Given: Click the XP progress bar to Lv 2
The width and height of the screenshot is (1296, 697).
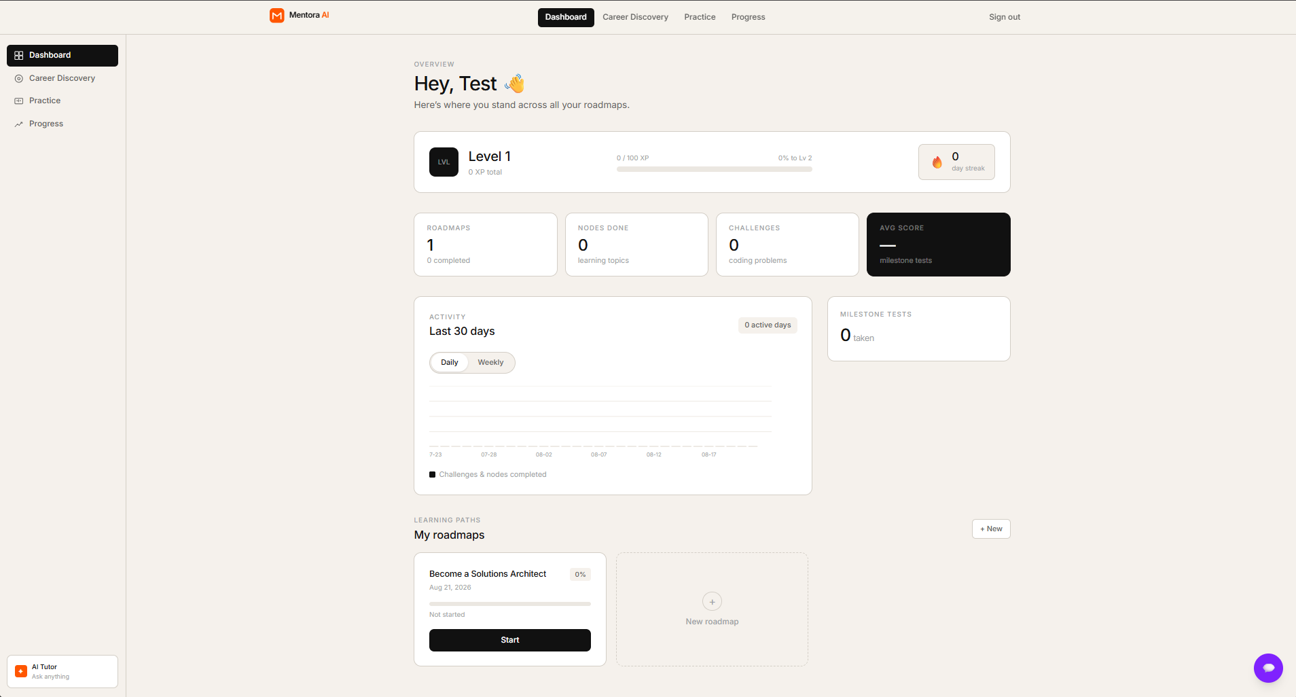Looking at the screenshot, I should tap(714, 169).
